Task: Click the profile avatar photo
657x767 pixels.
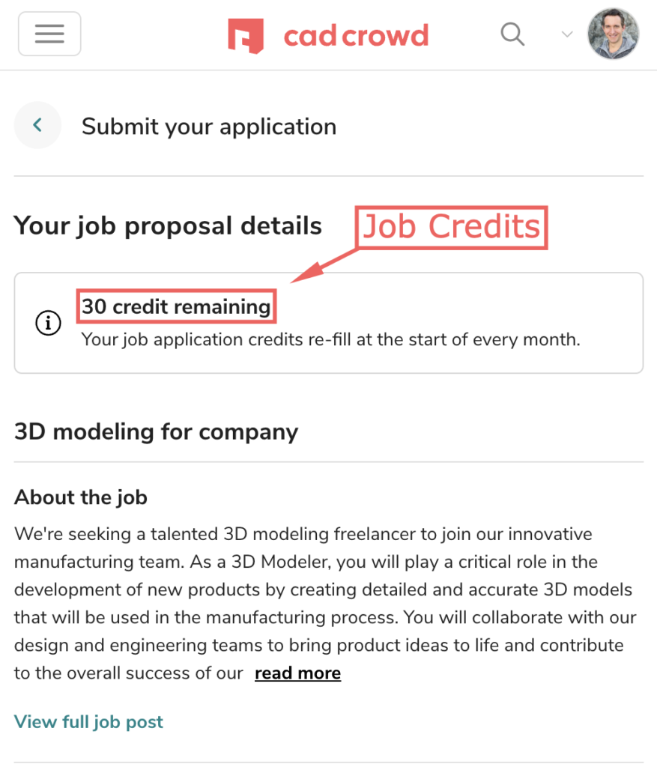Action: [613, 34]
